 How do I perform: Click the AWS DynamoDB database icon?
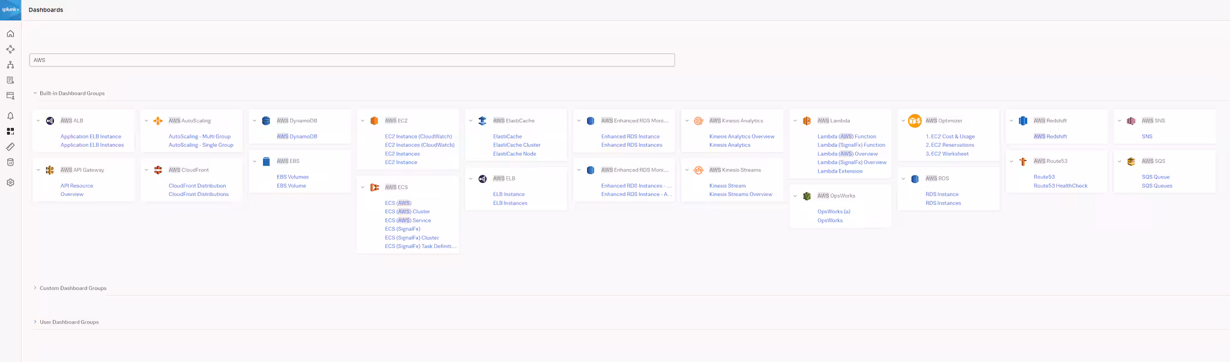[x=266, y=121]
